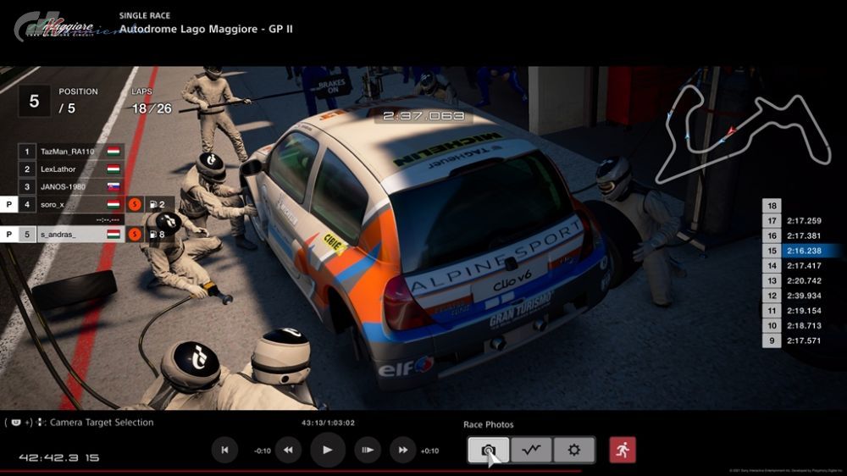Image resolution: width=847 pixels, height=476 pixels.
Task: Click pit marker P beside soro_x
Action: pyautogui.click(x=8, y=205)
